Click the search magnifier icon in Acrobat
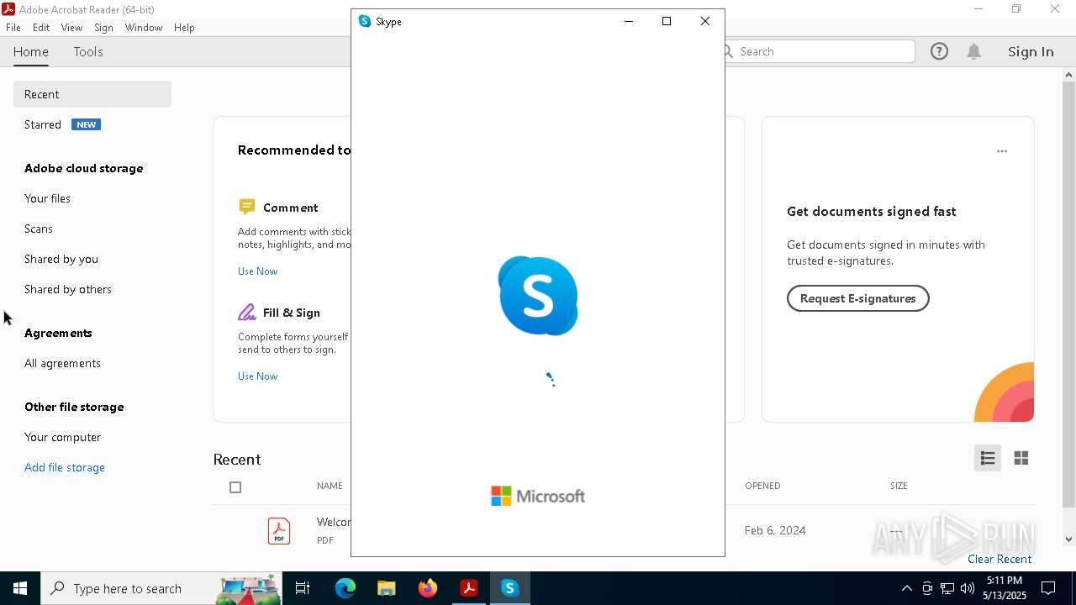 pyautogui.click(x=728, y=51)
